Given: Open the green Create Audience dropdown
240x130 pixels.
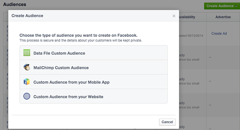Looking at the screenshot, I should pos(222,6).
